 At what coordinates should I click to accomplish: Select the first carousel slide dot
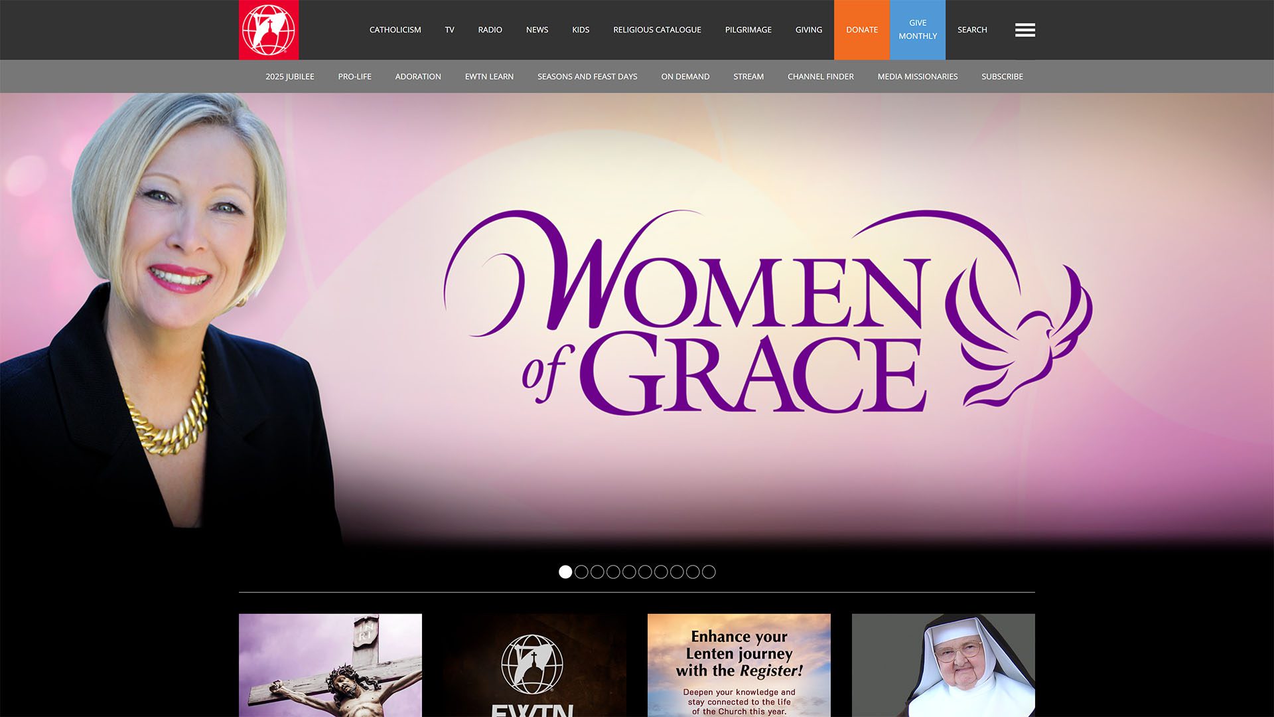[565, 572]
